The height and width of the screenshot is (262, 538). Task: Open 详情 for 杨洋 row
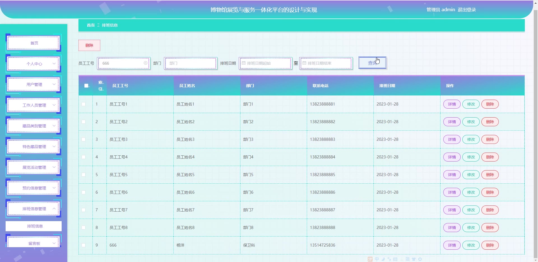pos(452,245)
